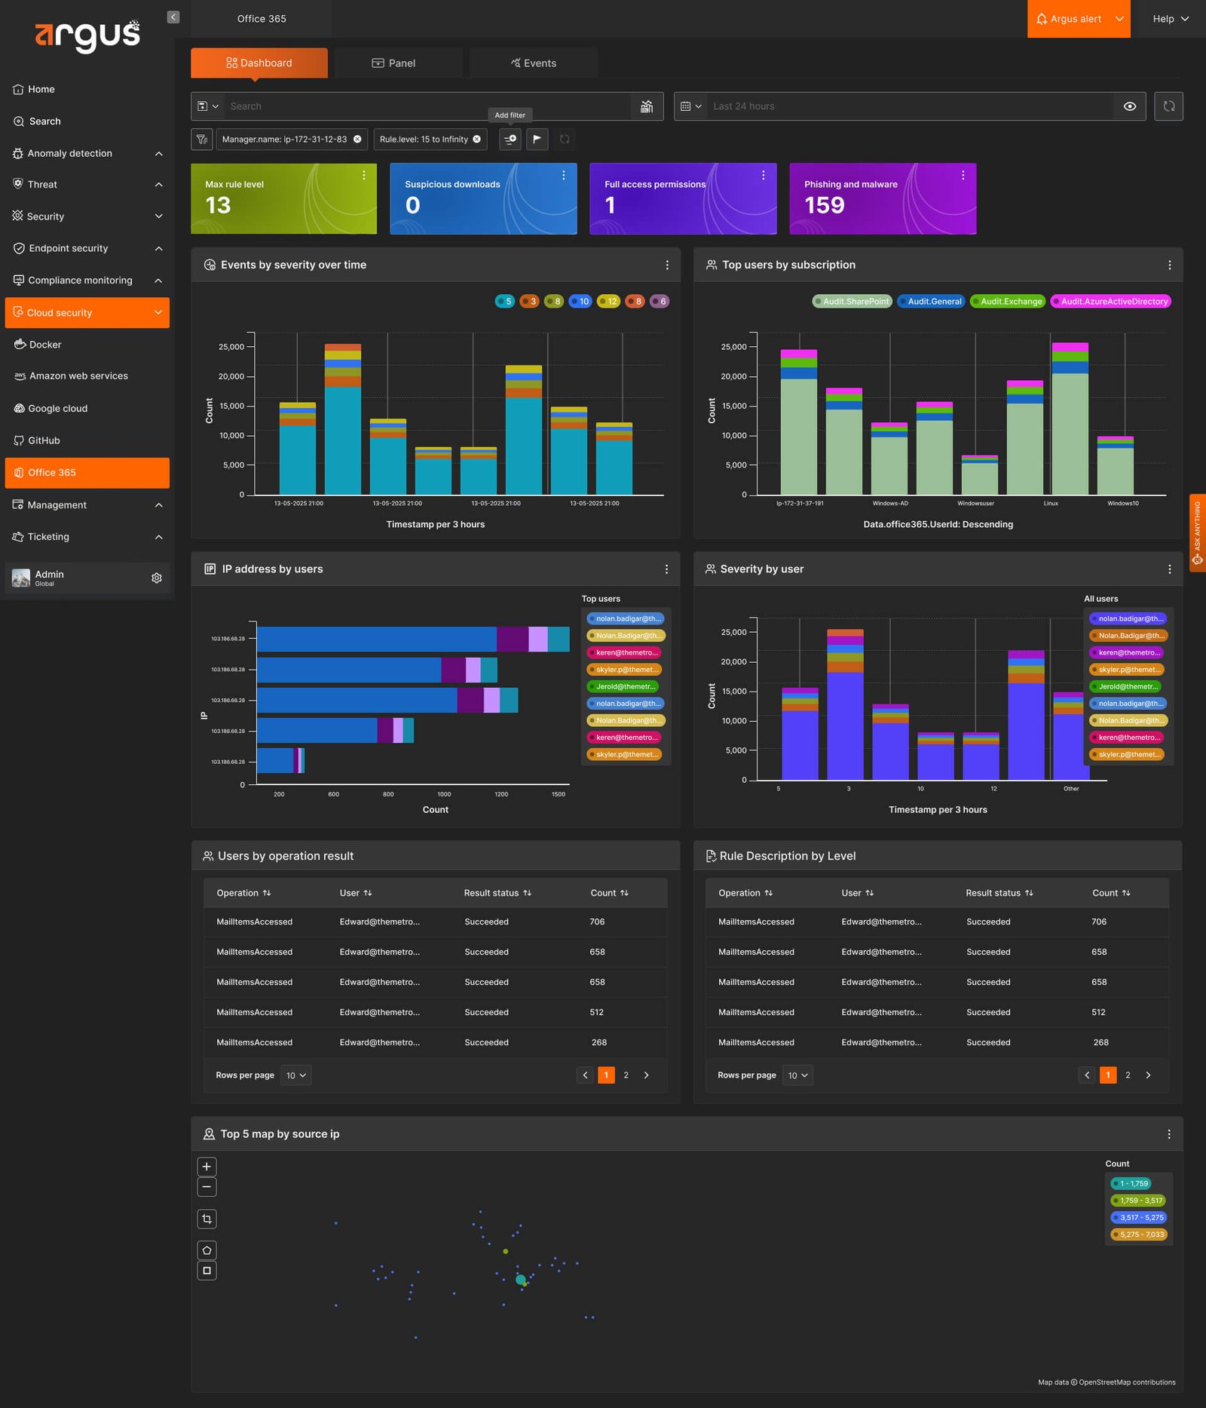Screen dimensions: 1206x1408
Task: Click the flag icon beside filters
Action: click(x=537, y=140)
